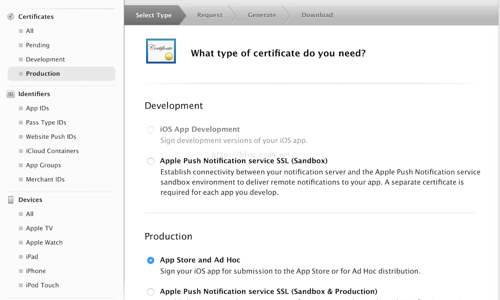Show Apple Watch devices
This screenshot has width=500, height=300.
44,243
